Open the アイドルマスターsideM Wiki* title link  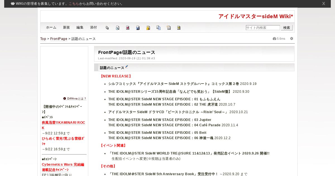coord(256,16)
